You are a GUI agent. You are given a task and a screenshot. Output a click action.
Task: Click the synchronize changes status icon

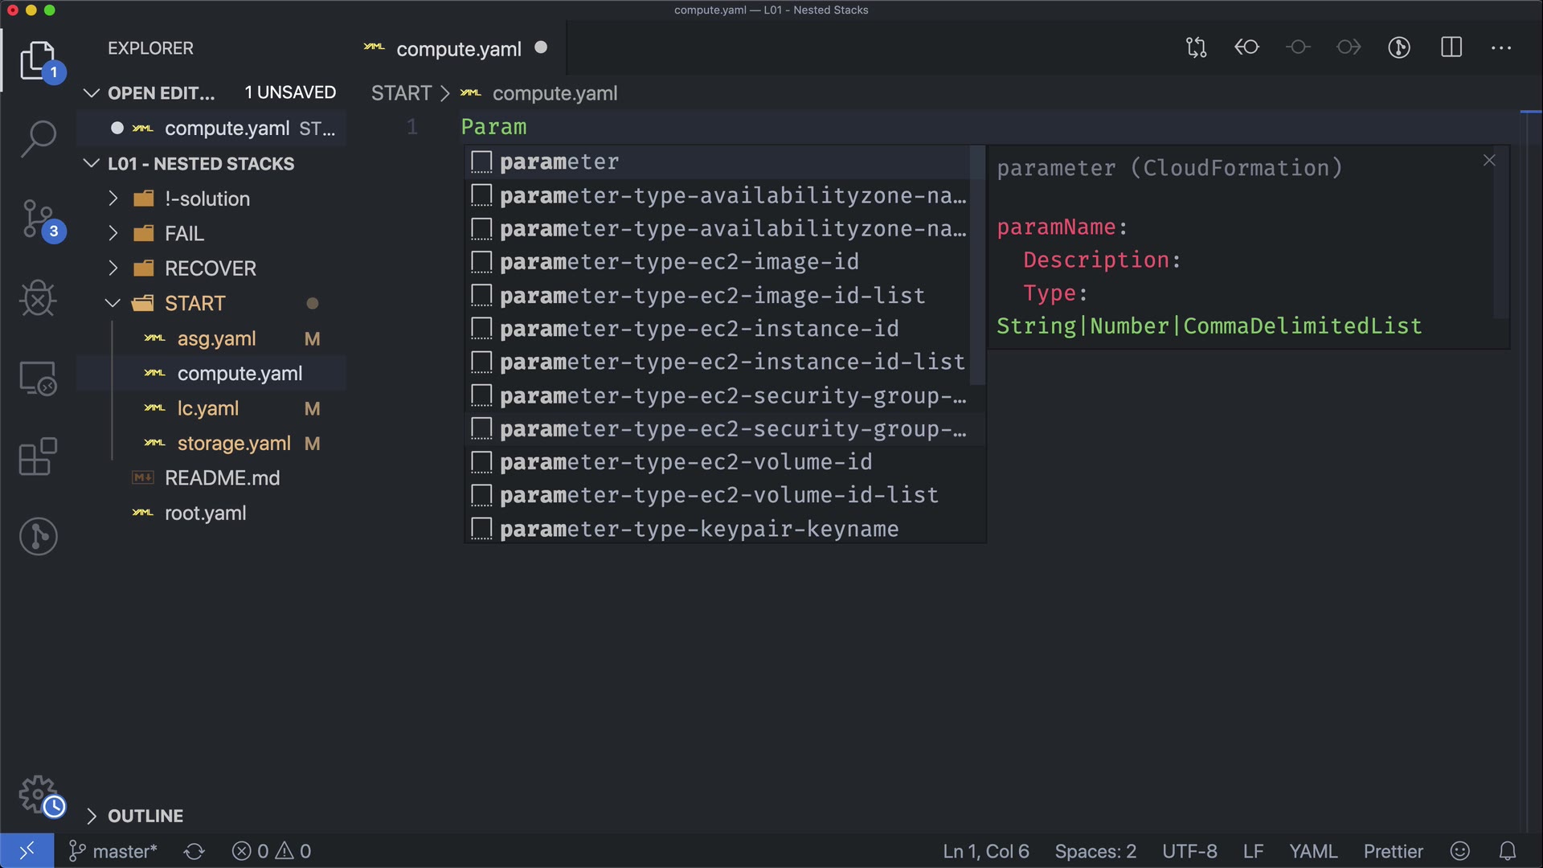[x=194, y=851]
